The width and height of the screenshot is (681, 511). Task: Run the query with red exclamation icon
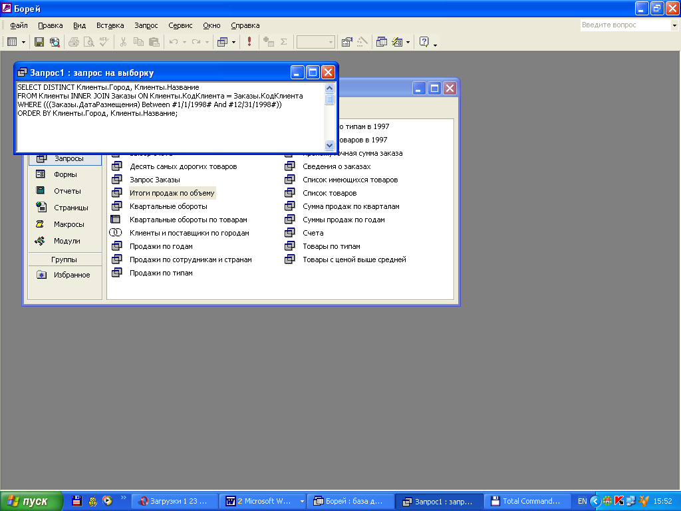tap(249, 42)
